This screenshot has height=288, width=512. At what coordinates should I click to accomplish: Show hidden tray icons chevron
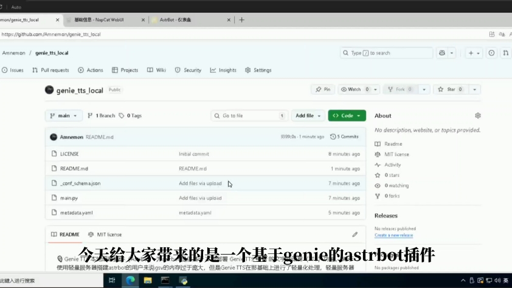click(463, 281)
